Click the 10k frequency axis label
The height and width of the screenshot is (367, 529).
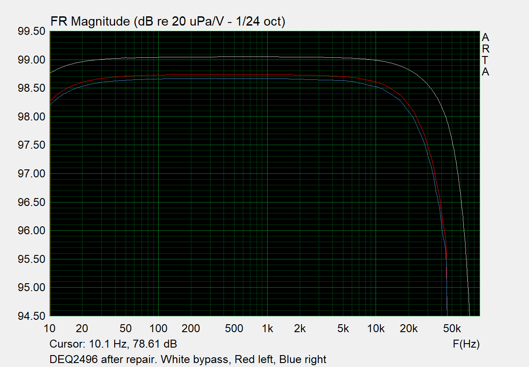pos(376,329)
